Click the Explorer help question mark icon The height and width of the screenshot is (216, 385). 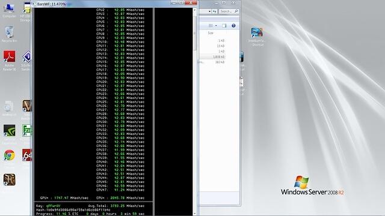coord(233,26)
